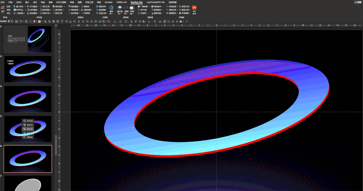
Task: Switch to the iSlide ribbon tab
Action: [x=19, y=2]
